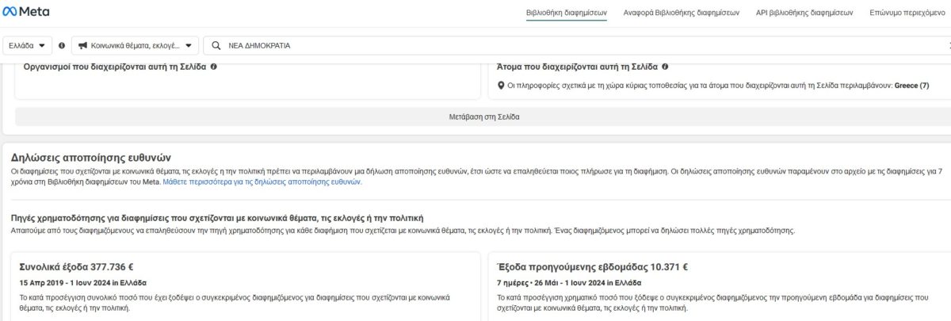The width and height of the screenshot is (951, 321).
Task: Expand the Ελλάδα country dropdown
Action: coord(28,45)
